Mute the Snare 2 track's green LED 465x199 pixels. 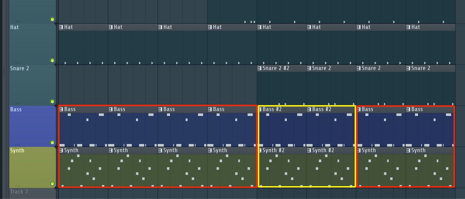(x=52, y=102)
